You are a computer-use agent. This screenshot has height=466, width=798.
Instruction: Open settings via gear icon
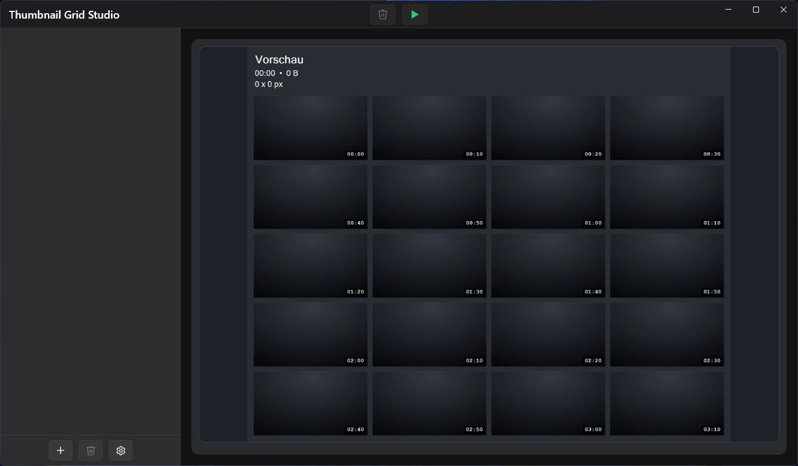click(x=121, y=450)
